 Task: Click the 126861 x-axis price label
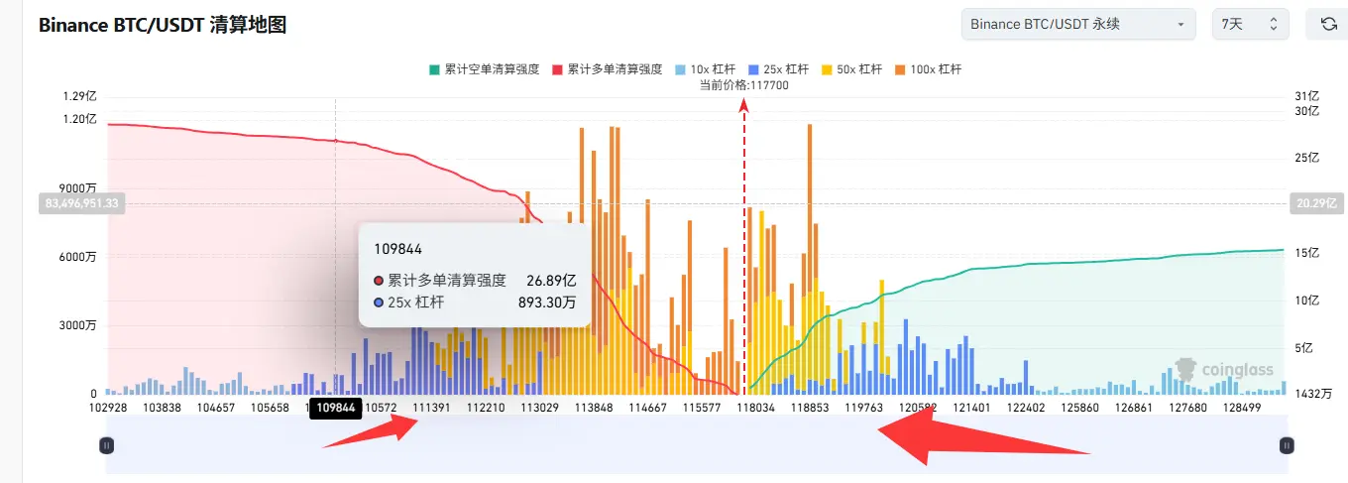tap(1135, 408)
